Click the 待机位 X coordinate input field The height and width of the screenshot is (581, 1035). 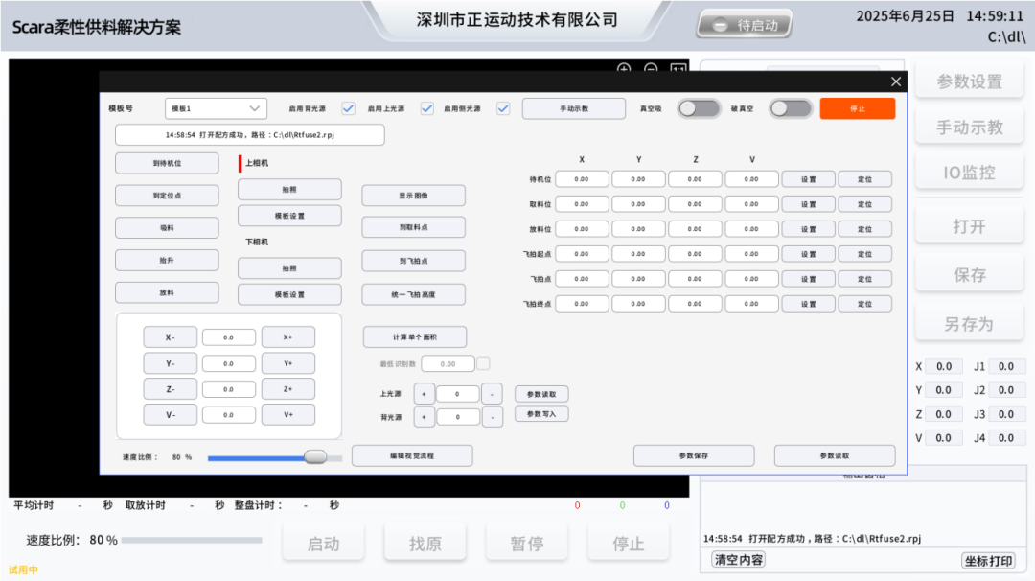tap(582, 178)
